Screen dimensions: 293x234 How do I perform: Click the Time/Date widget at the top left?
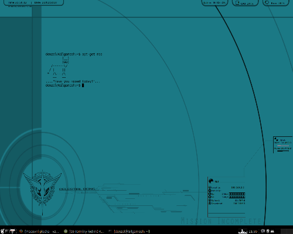click(33, 2)
